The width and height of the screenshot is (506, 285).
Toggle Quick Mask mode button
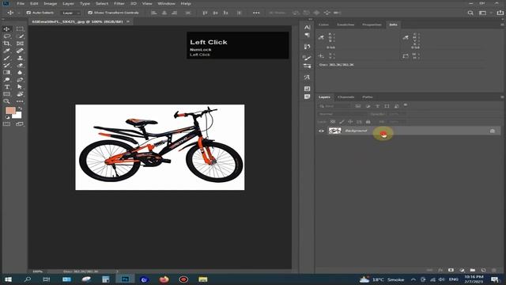tap(7, 123)
